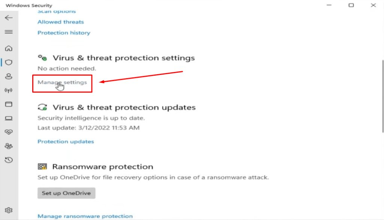
Task: Open Manage ransomware protection link
Action: tap(85, 216)
